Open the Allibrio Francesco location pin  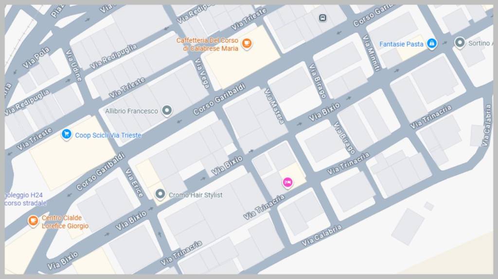(167, 111)
